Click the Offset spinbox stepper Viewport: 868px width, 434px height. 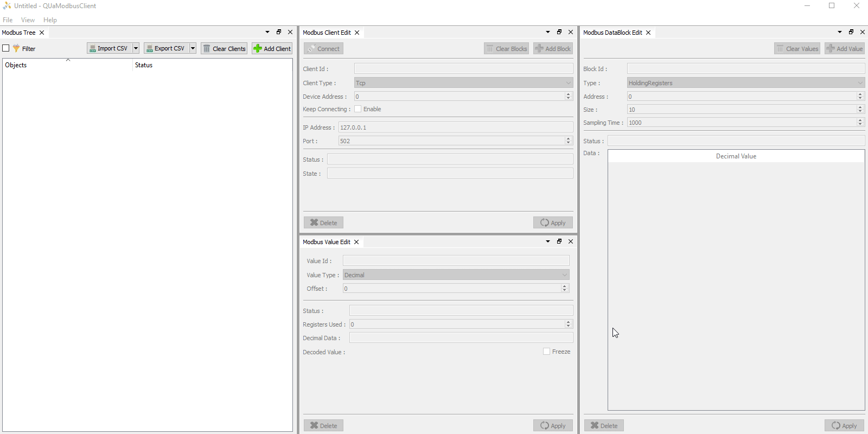click(565, 288)
